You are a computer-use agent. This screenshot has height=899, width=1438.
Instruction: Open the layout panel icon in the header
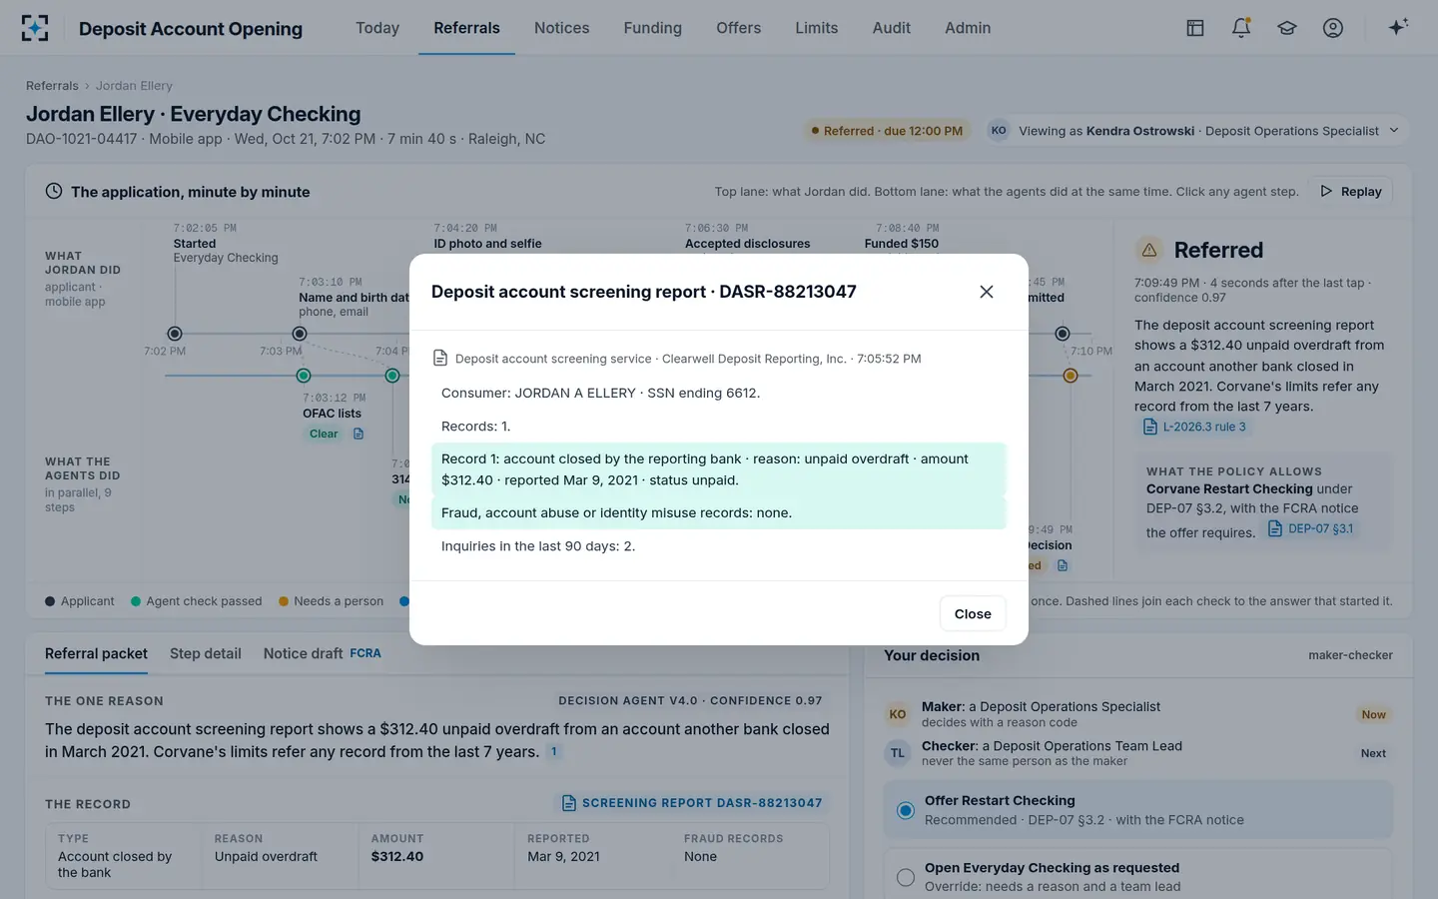pyautogui.click(x=1195, y=28)
